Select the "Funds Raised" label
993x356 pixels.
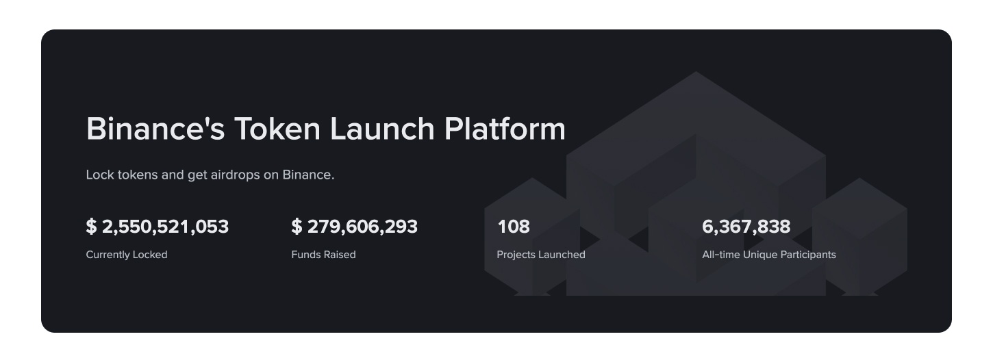[323, 255]
